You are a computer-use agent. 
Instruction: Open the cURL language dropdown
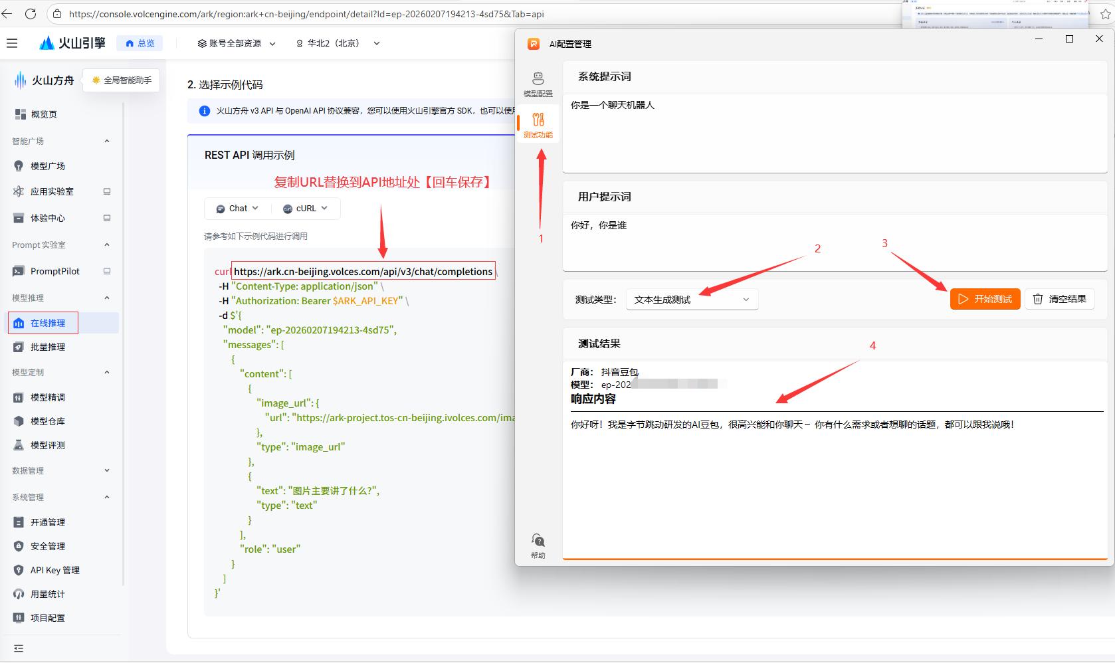304,208
